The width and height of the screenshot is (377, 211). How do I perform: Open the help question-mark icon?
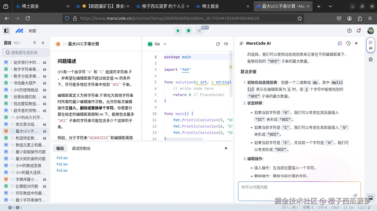pyautogui.click(x=349, y=31)
